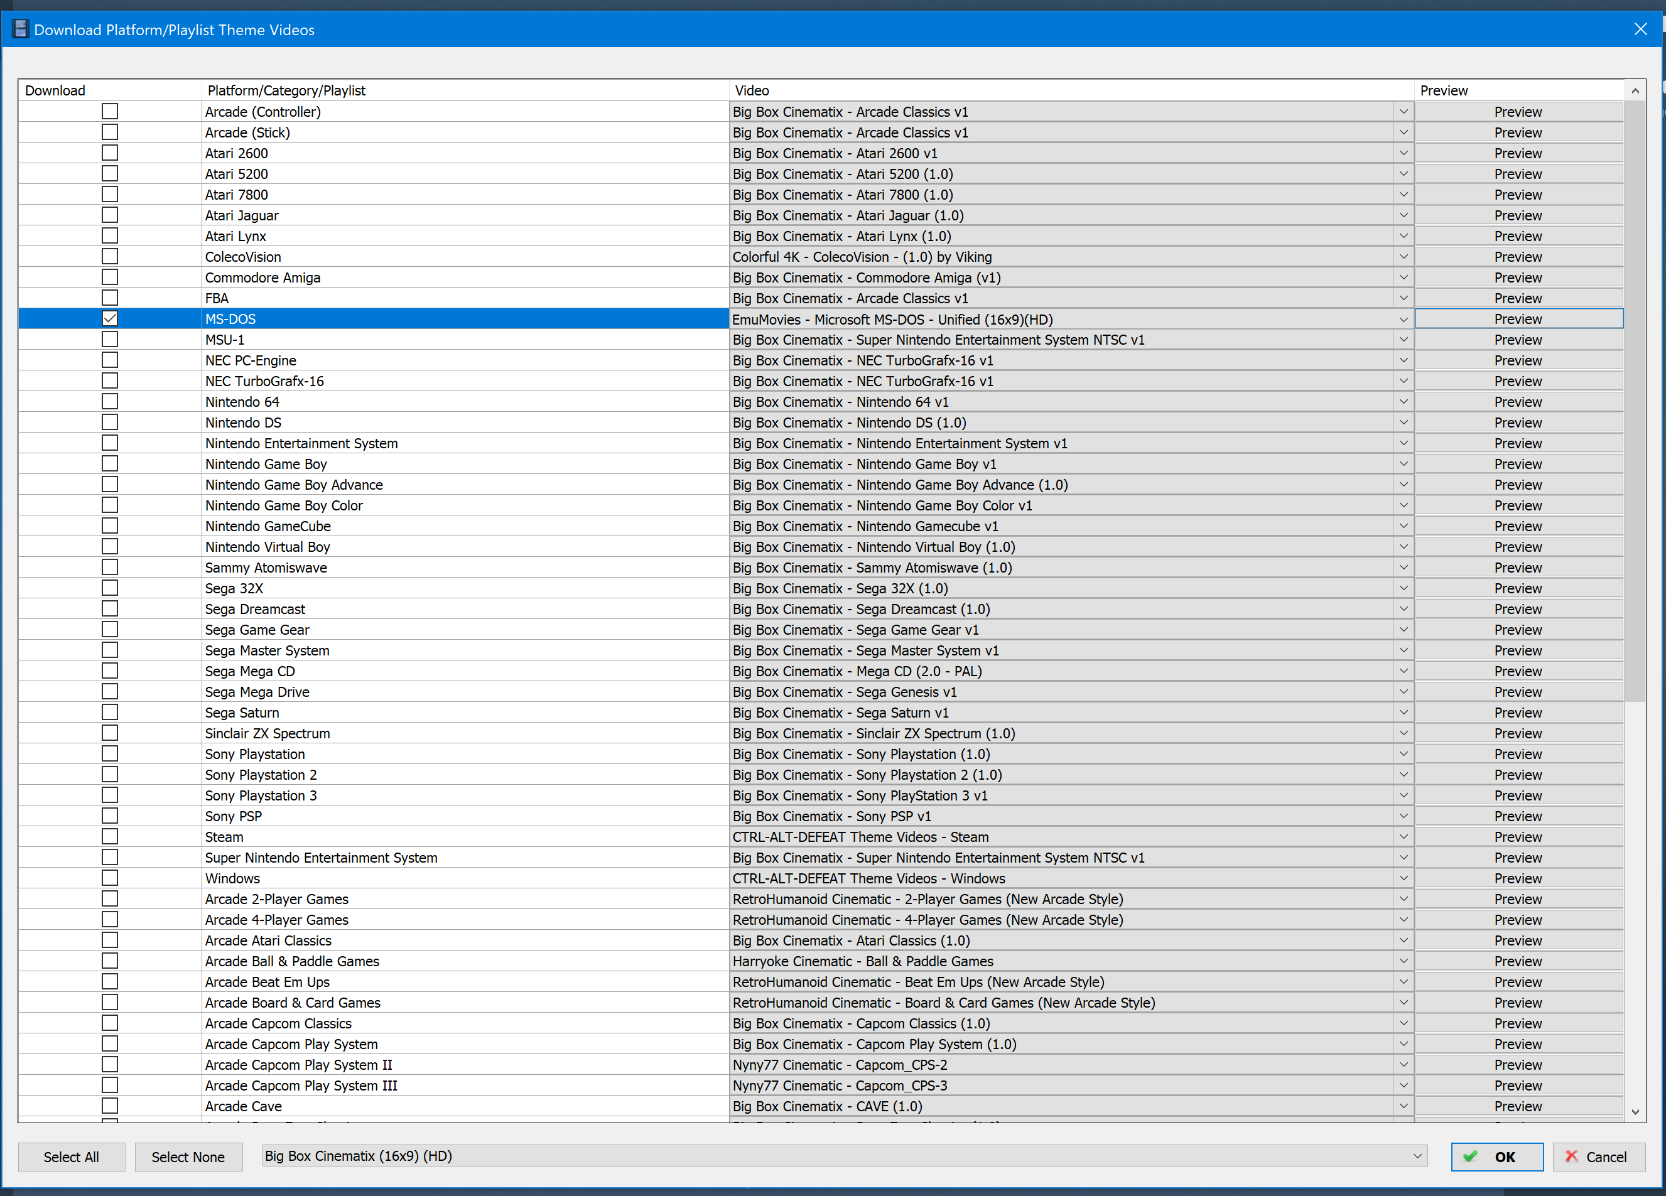Viewport: 1666px width, 1196px height.
Task: Select the MSU-1 platform row
Action: (465, 339)
